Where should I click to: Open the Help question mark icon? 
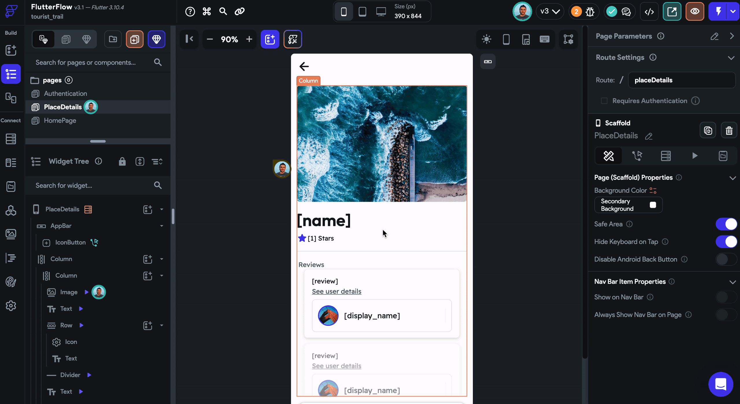click(x=190, y=12)
